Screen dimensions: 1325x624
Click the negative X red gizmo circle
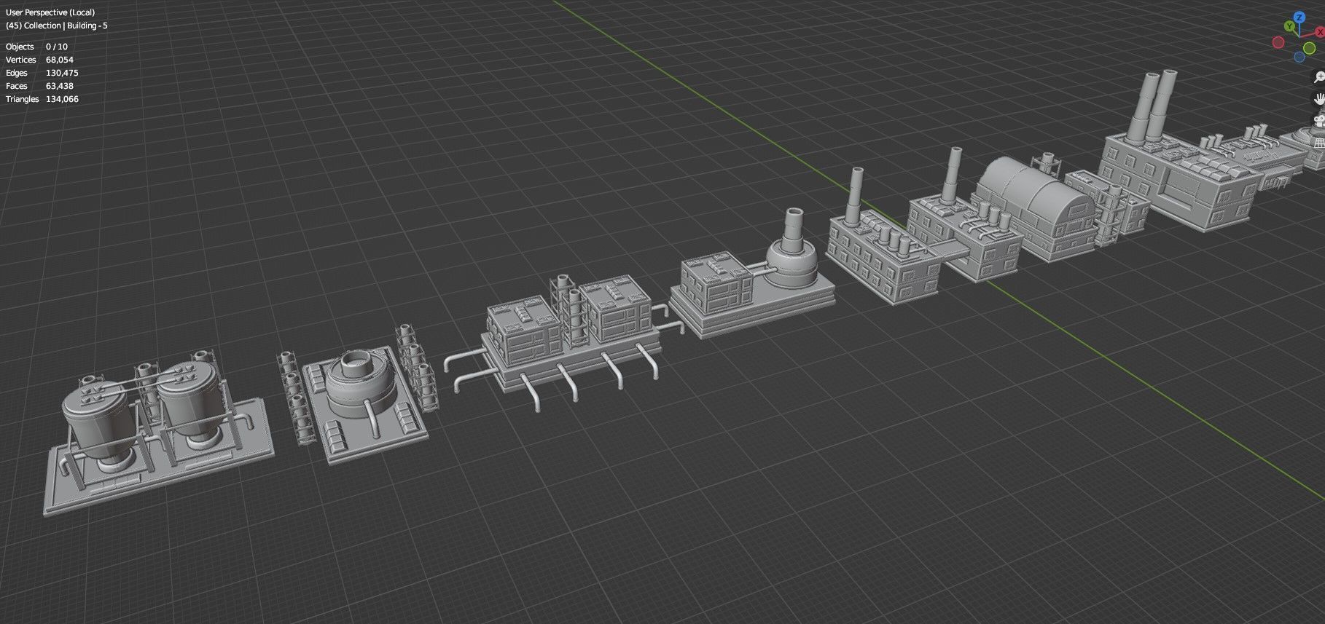pyautogui.click(x=1278, y=43)
